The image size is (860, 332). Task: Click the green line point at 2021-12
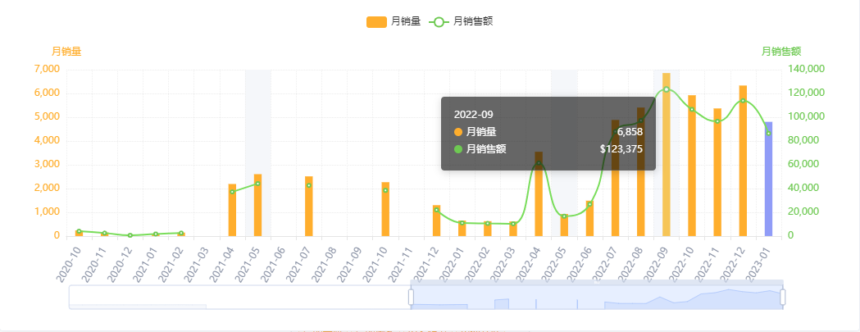[x=437, y=210]
